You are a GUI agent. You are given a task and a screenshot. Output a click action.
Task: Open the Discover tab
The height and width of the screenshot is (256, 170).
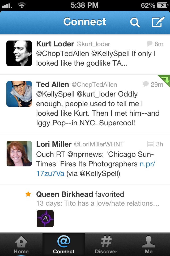pyautogui.click(x=106, y=244)
